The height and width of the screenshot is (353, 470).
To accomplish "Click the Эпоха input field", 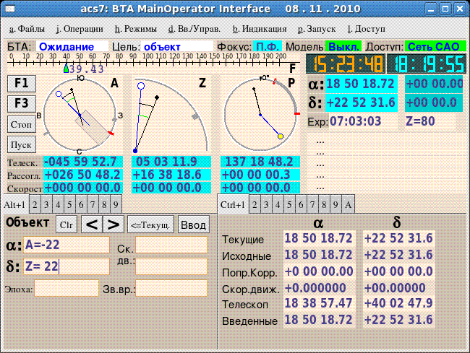I will pyautogui.click(x=66, y=289).
